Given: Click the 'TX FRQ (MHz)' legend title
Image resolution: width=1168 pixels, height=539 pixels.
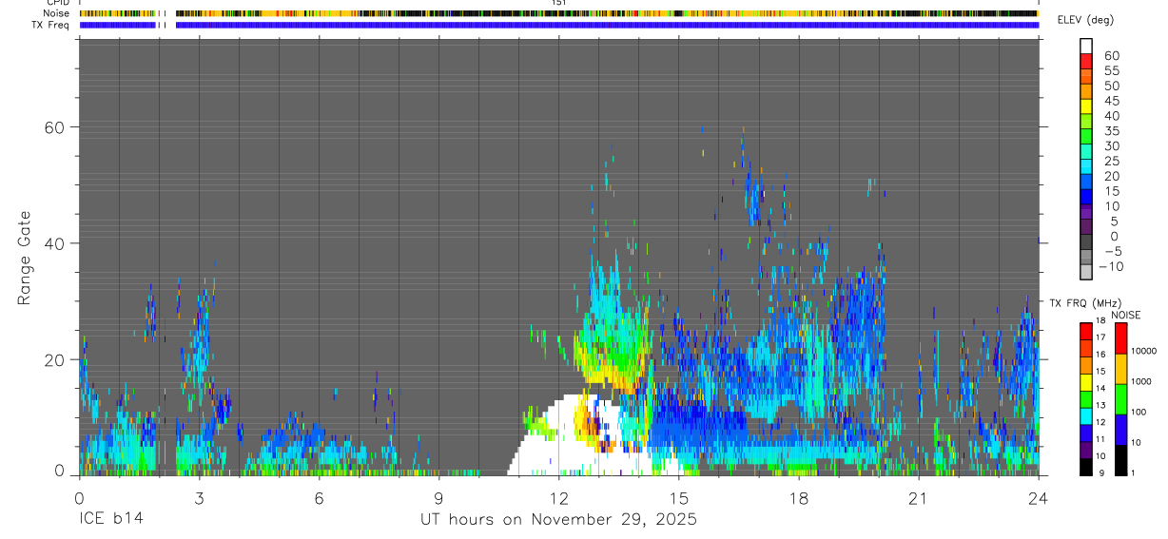Looking at the screenshot, I should 1085,303.
